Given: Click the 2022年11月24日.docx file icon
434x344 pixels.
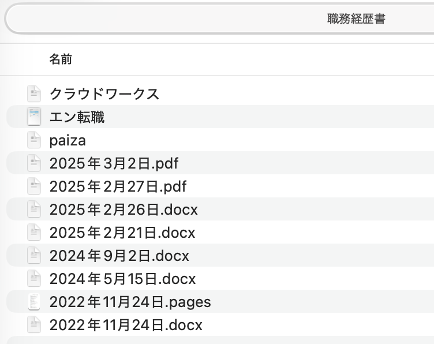Looking at the screenshot, I should pos(35,324).
